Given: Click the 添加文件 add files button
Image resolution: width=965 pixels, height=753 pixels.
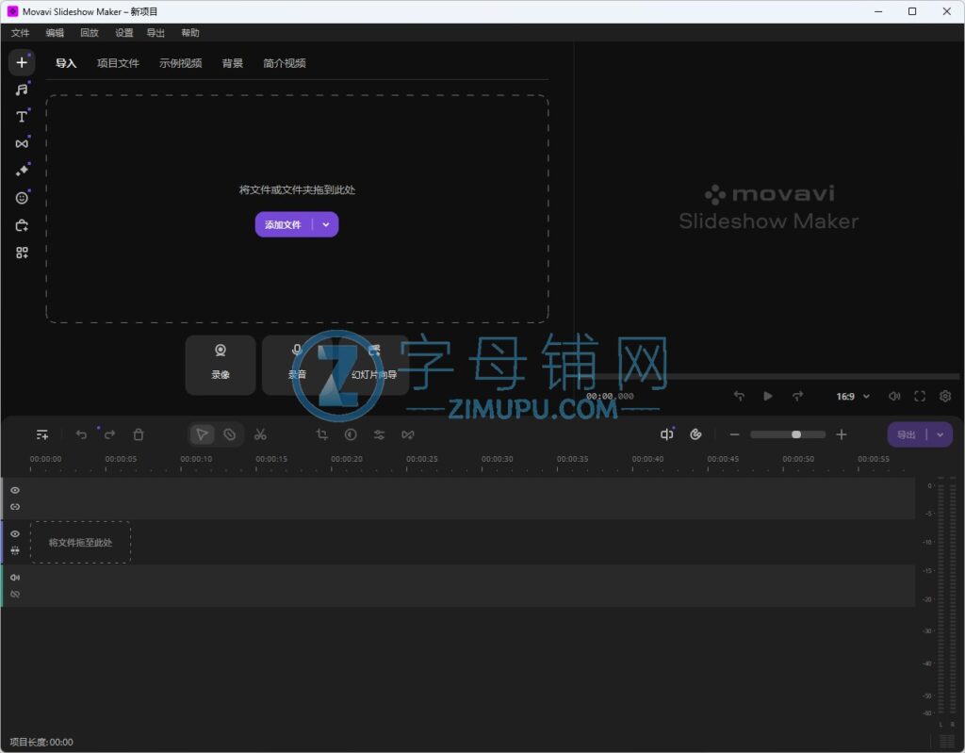Looking at the screenshot, I should point(283,224).
